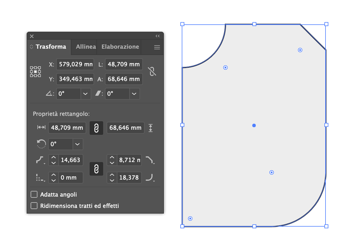This screenshot has height=247, width=355.
Task: Close the Trasforma panel
Action: (32, 36)
